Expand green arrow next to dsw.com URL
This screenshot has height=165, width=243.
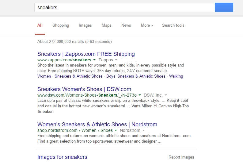click(140, 95)
